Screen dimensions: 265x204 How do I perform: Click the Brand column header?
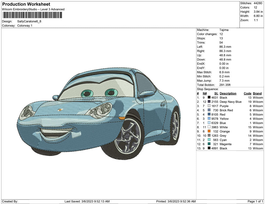pyautogui.click(x=257, y=93)
